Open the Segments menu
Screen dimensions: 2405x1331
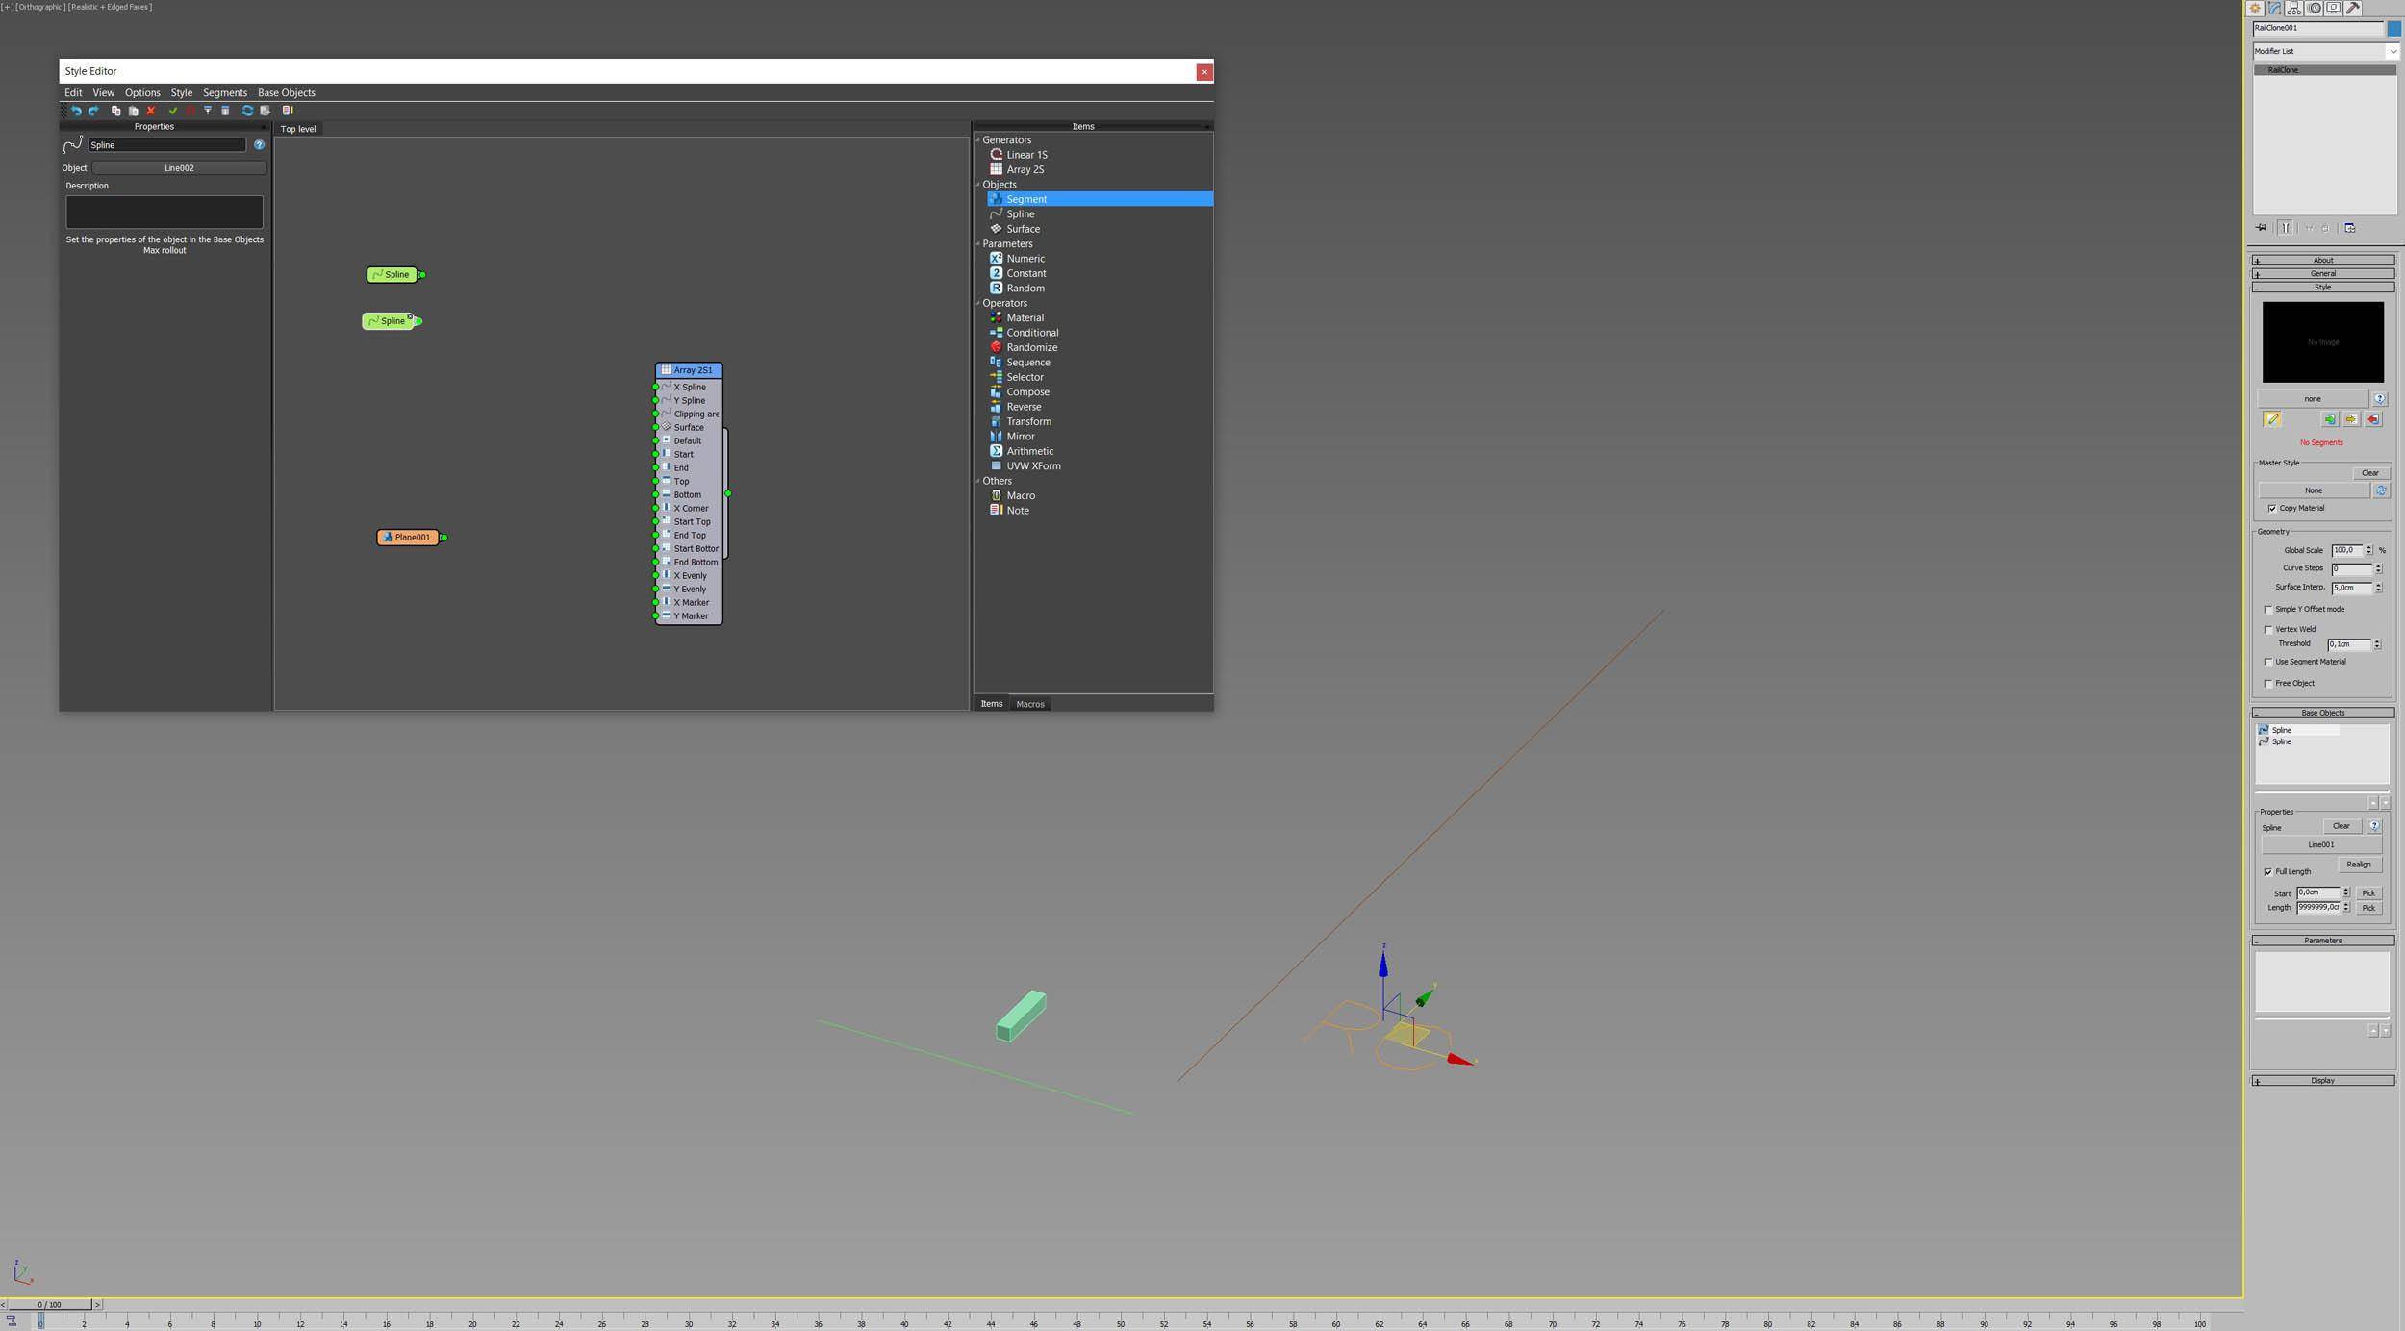224,93
